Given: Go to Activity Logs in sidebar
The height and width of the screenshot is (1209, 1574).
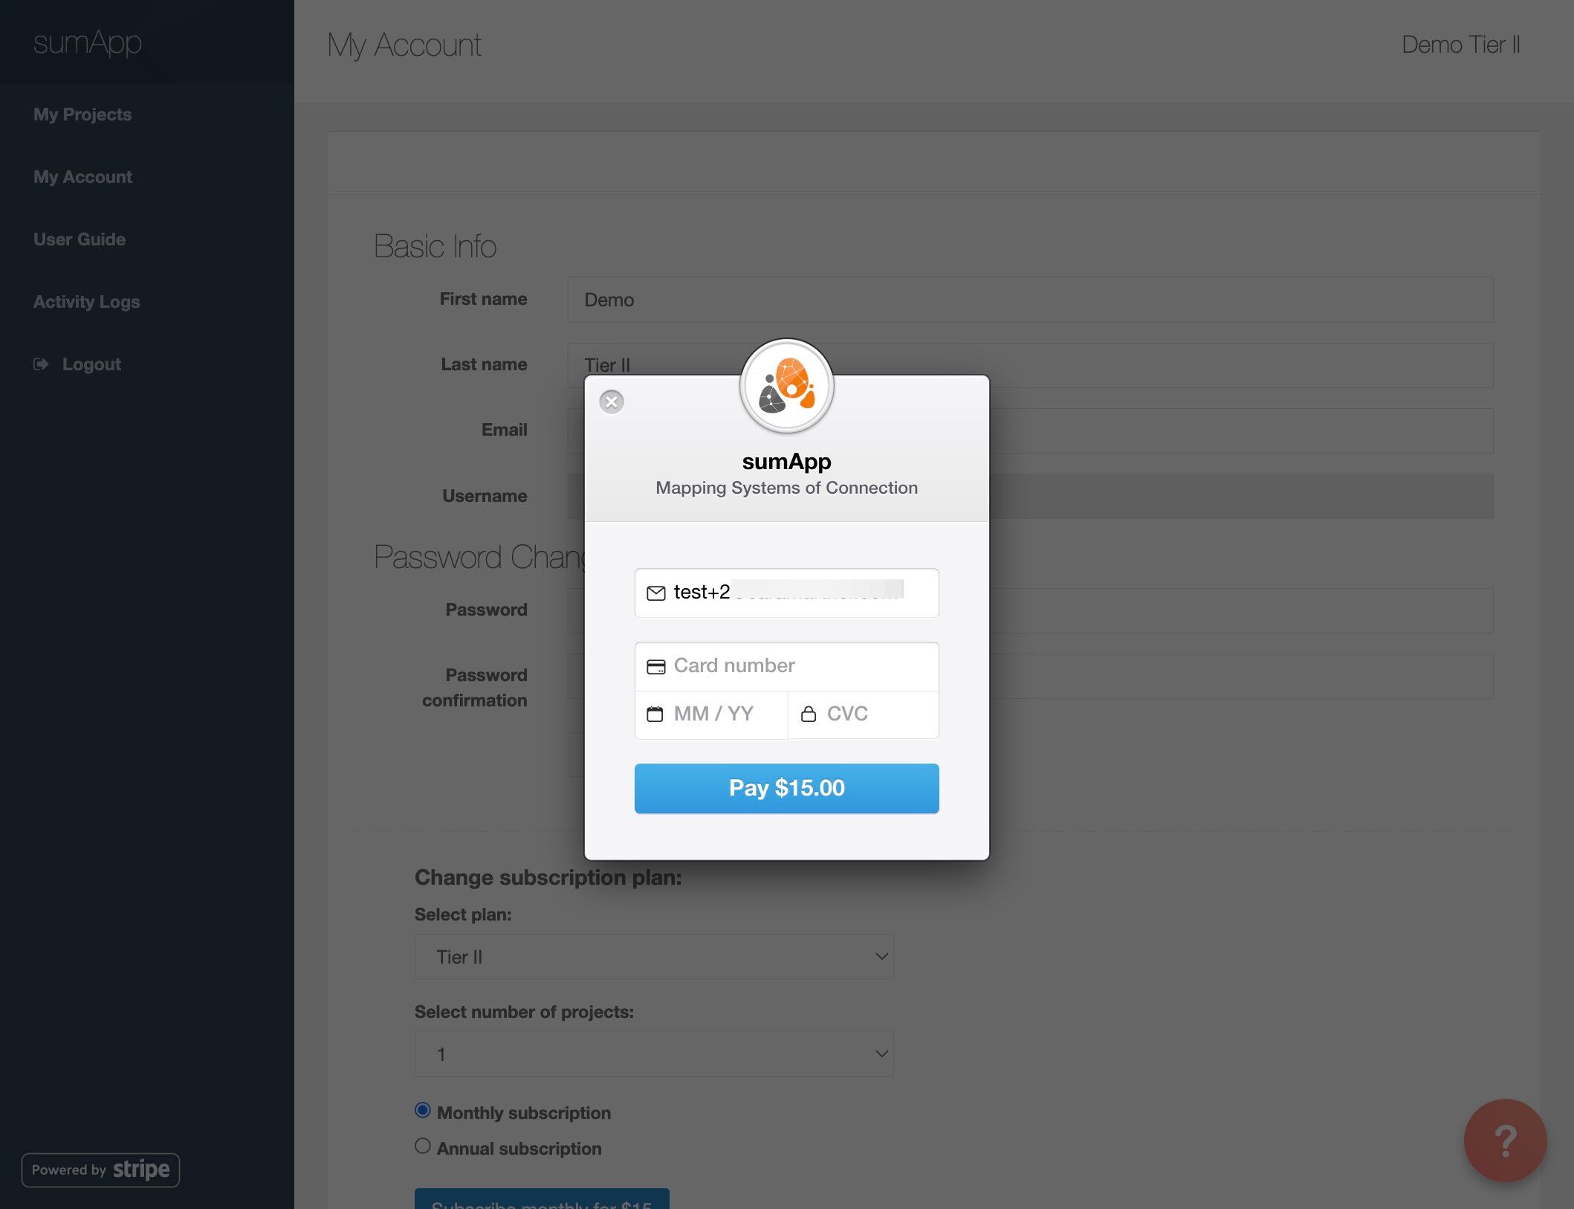Looking at the screenshot, I should tap(87, 302).
